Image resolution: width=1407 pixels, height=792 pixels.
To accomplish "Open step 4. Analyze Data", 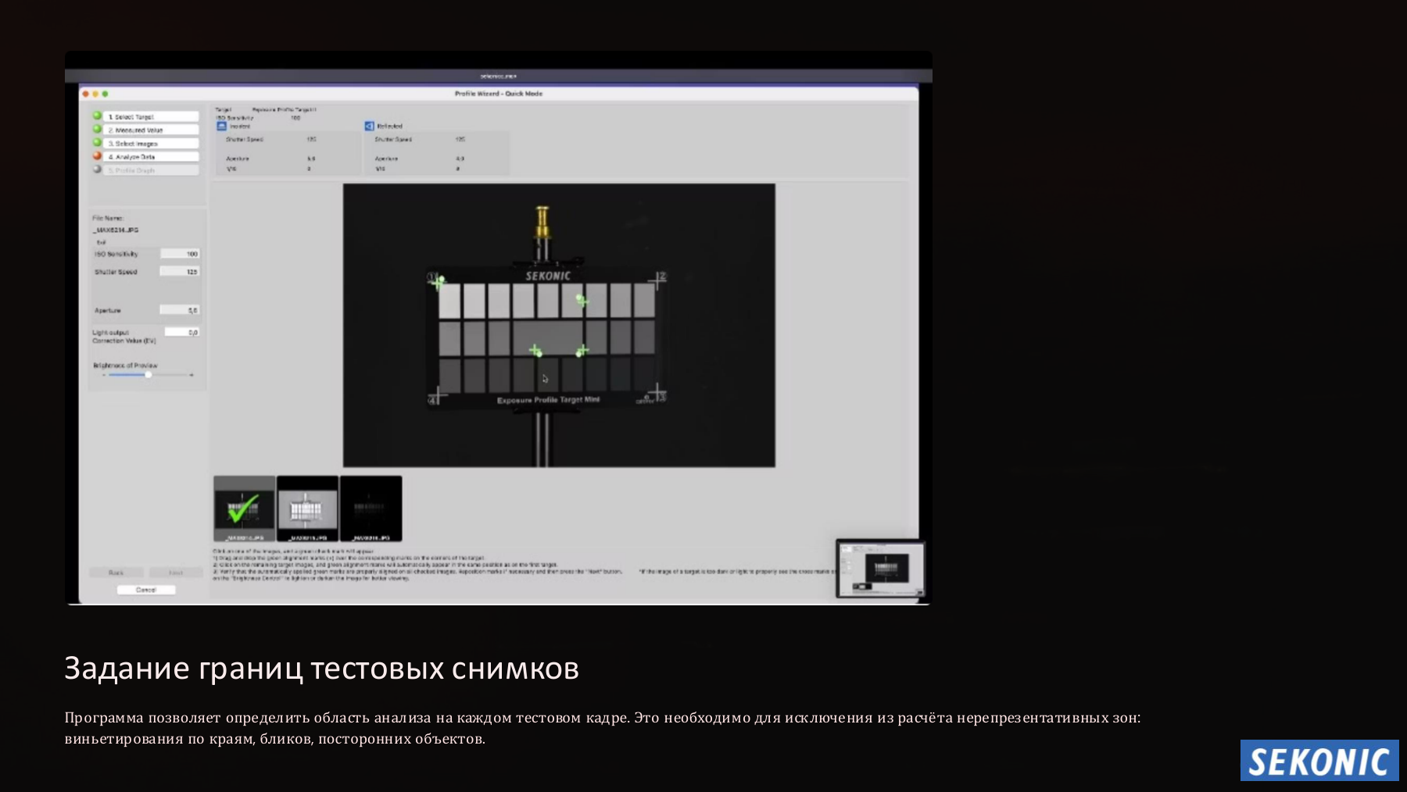I will [x=152, y=156].
